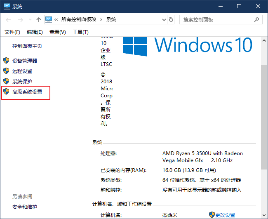This screenshot has height=219, width=268.
Task: Click shield icon beside 设备管理器
Action: click(6, 61)
